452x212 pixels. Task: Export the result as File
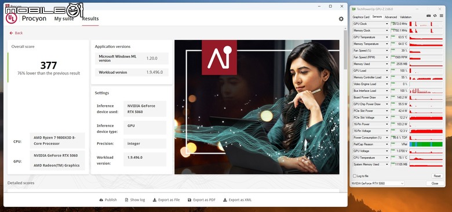(x=166, y=200)
